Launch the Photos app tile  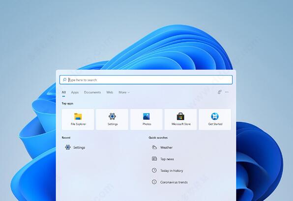[x=146, y=120]
